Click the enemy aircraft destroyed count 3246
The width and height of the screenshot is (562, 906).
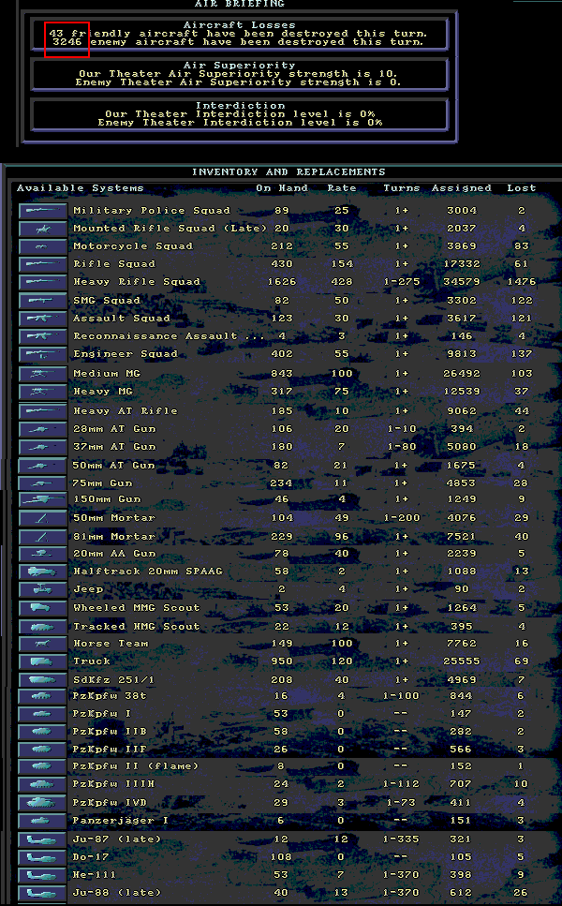pos(67,41)
